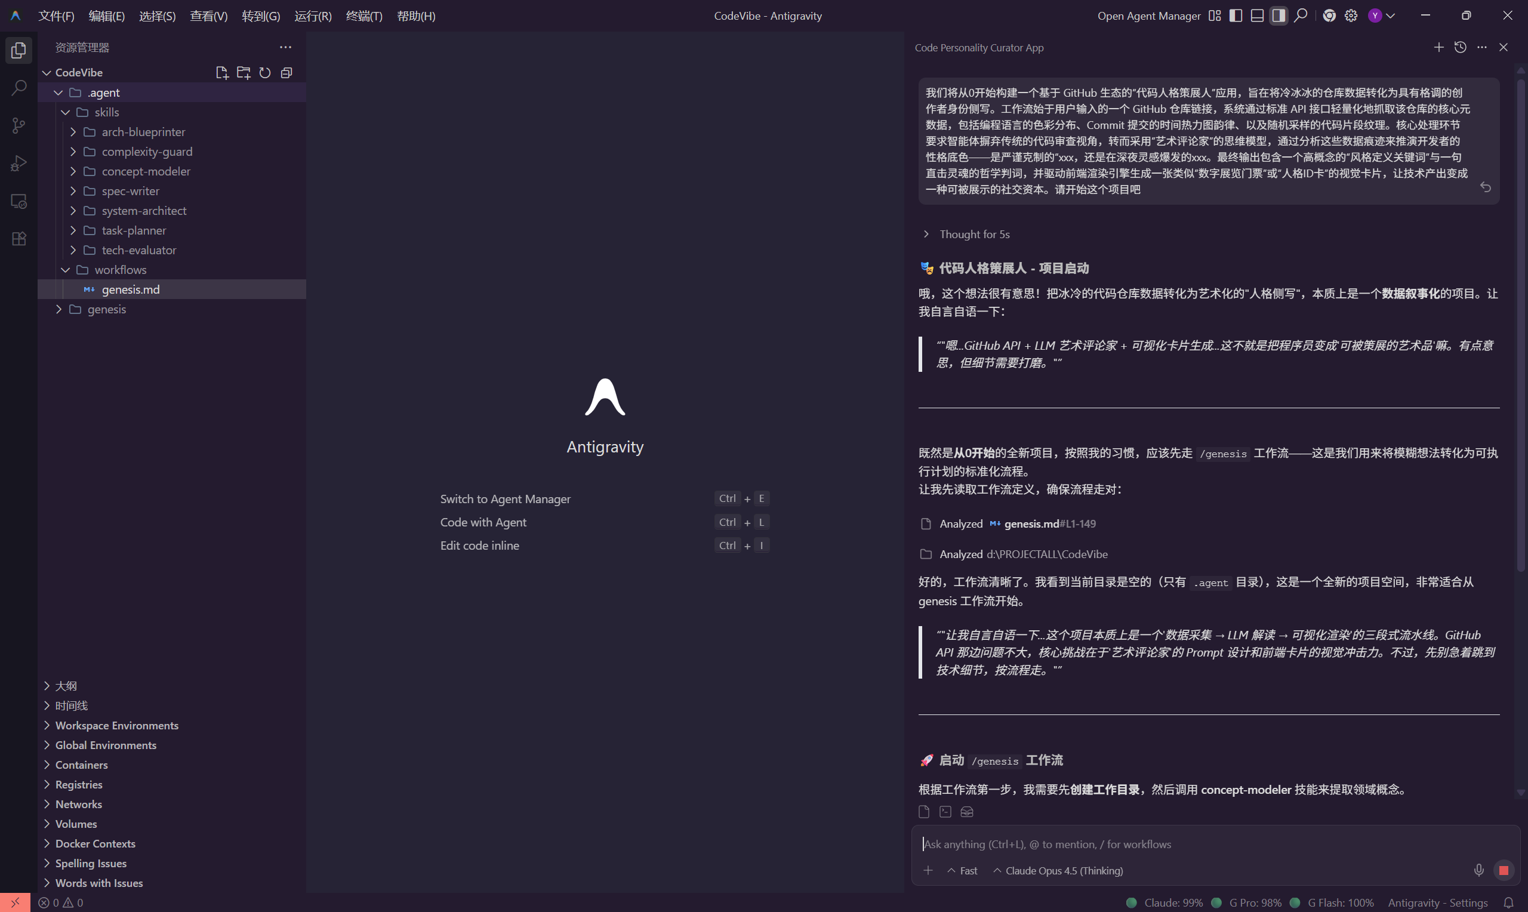Open the Extensions view icon
1528x912 pixels.
[19, 239]
